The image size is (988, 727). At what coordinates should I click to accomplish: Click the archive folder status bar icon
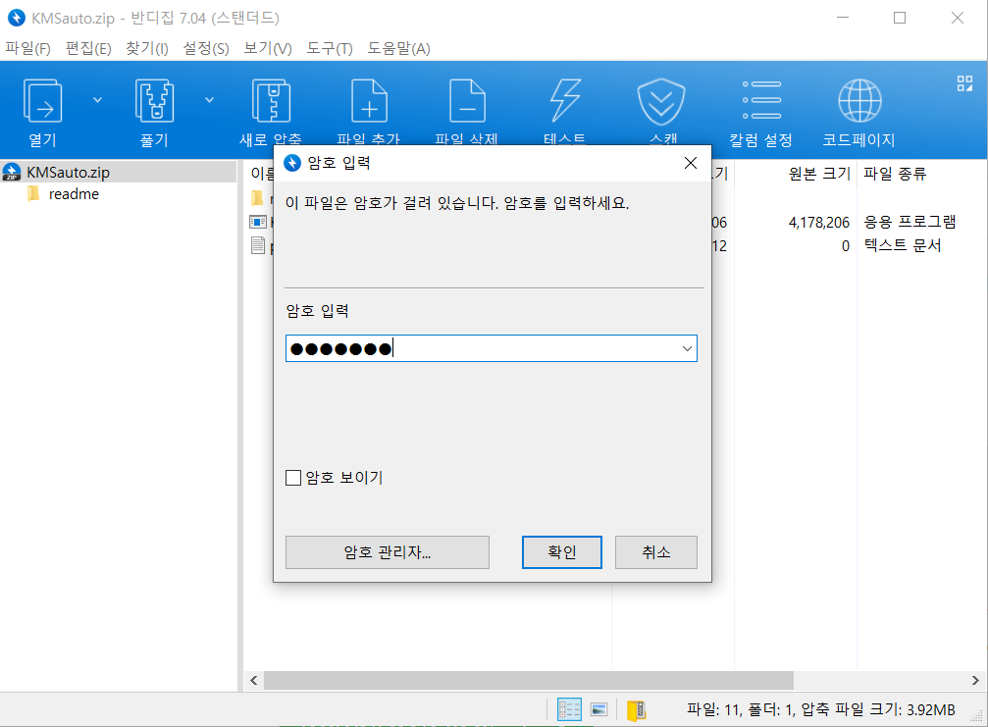click(x=637, y=710)
